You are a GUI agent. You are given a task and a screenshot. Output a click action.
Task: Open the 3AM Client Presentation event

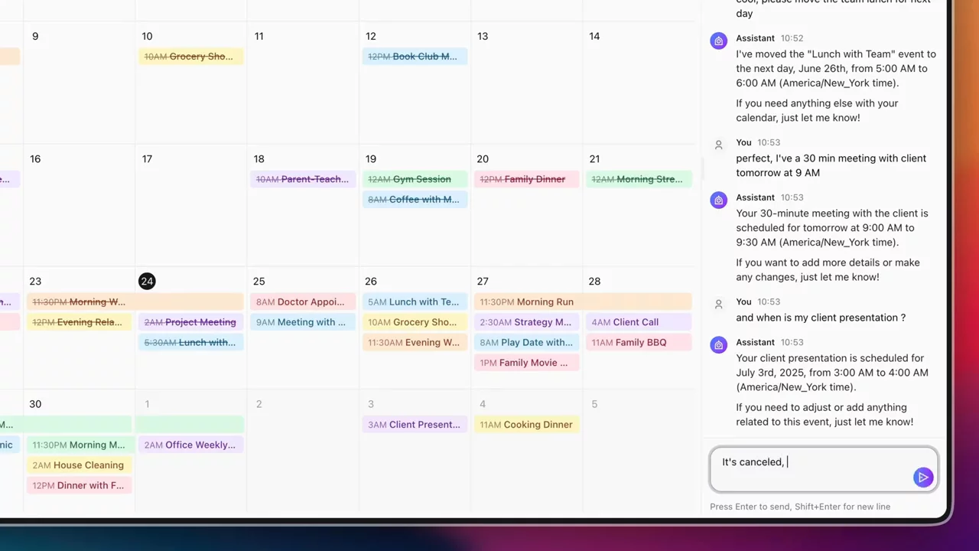(415, 425)
